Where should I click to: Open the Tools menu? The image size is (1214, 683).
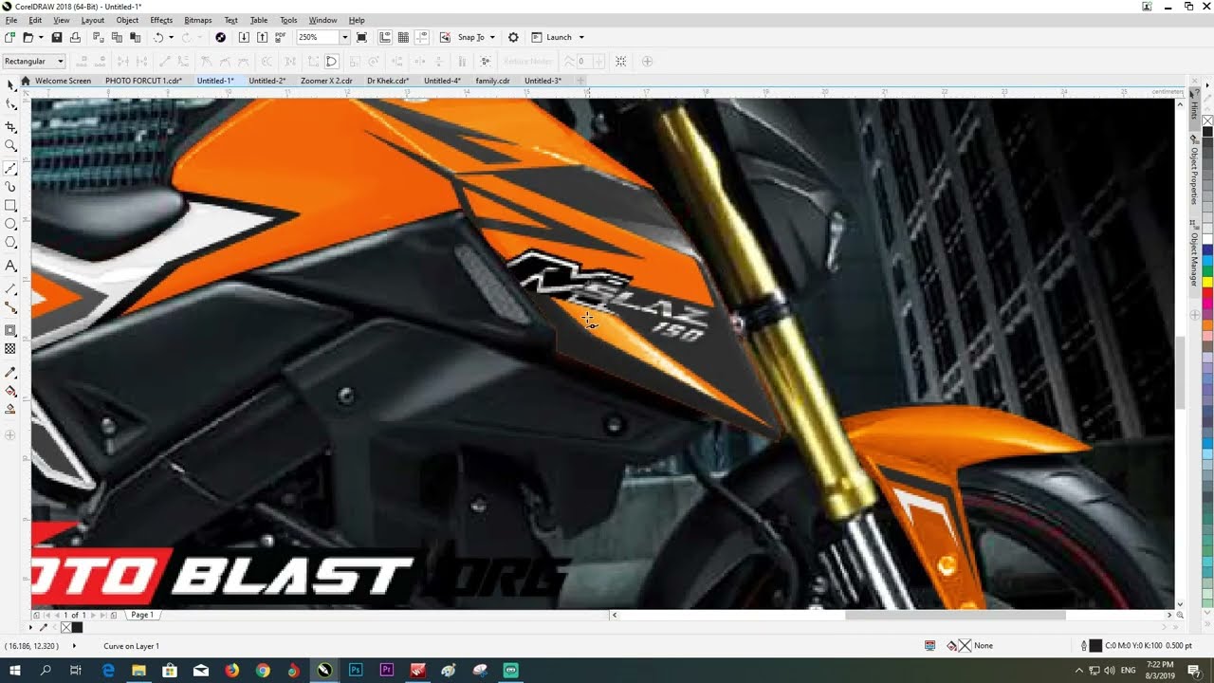(288, 20)
